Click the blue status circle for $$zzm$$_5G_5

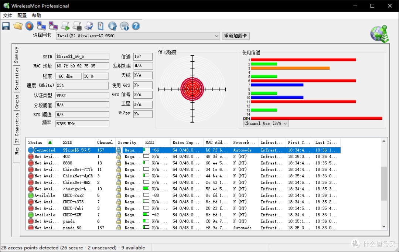coord(31,150)
